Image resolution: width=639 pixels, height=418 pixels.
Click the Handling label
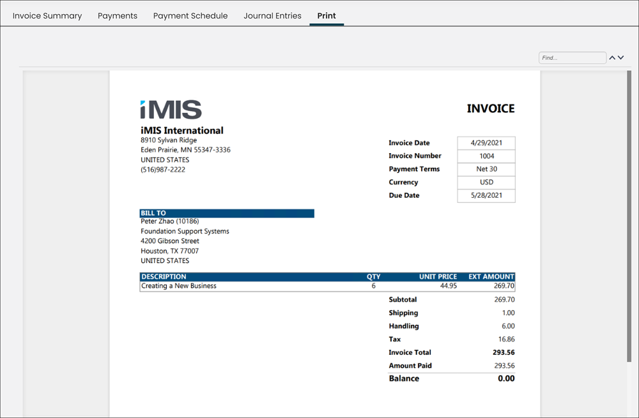click(403, 326)
